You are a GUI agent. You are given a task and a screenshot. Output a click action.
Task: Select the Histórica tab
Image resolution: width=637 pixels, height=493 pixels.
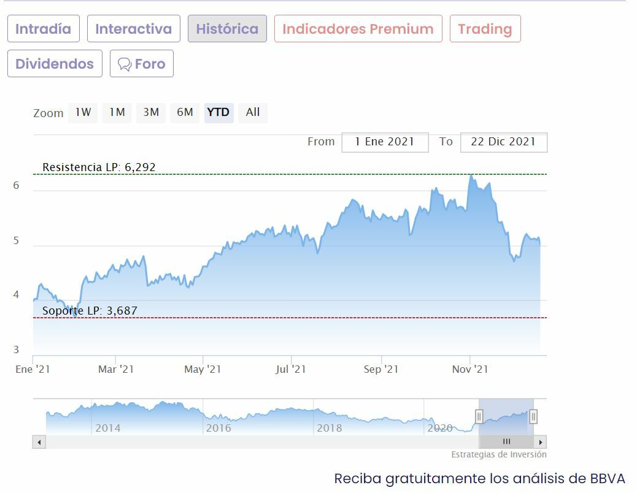(x=227, y=29)
